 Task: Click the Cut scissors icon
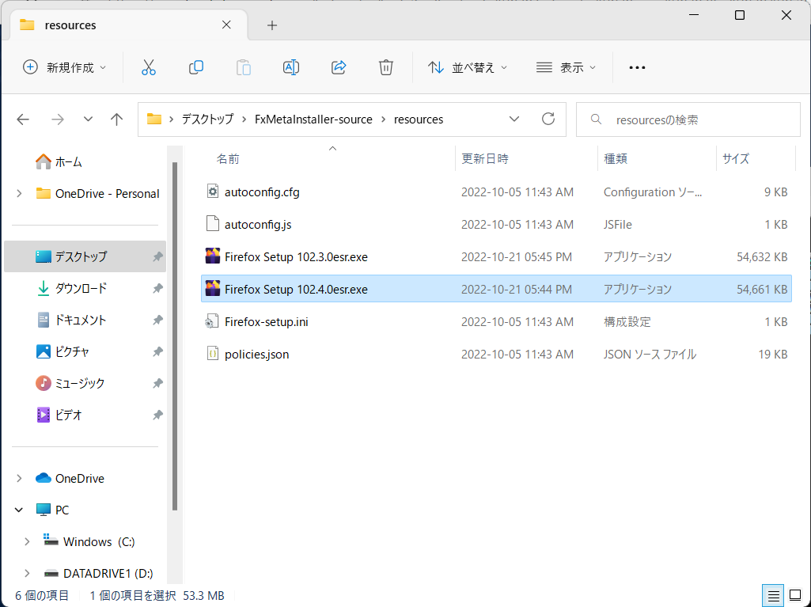point(149,67)
